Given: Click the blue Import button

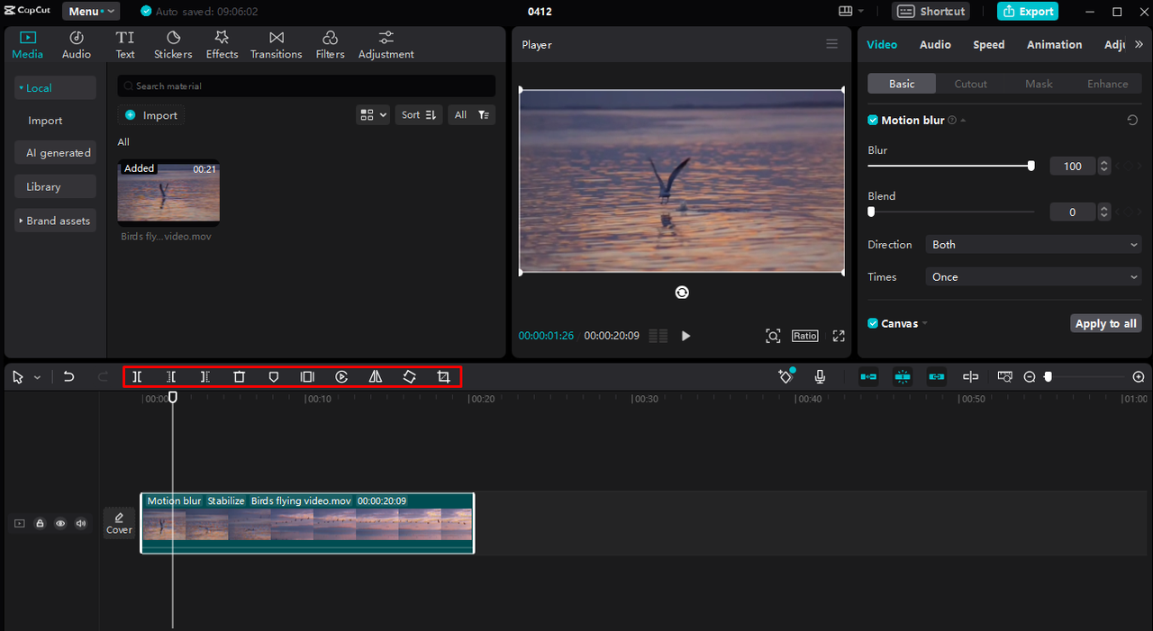Looking at the screenshot, I should pos(151,115).
